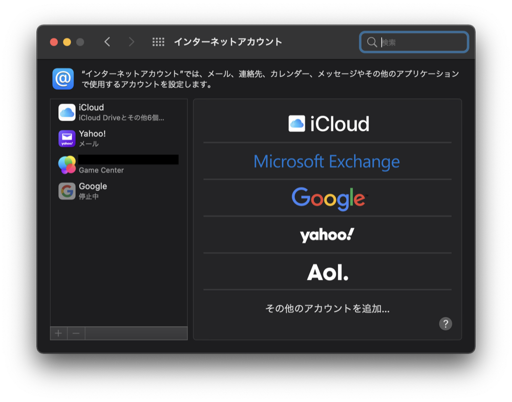Show all preferences grid icon

[x=158, y=42]
